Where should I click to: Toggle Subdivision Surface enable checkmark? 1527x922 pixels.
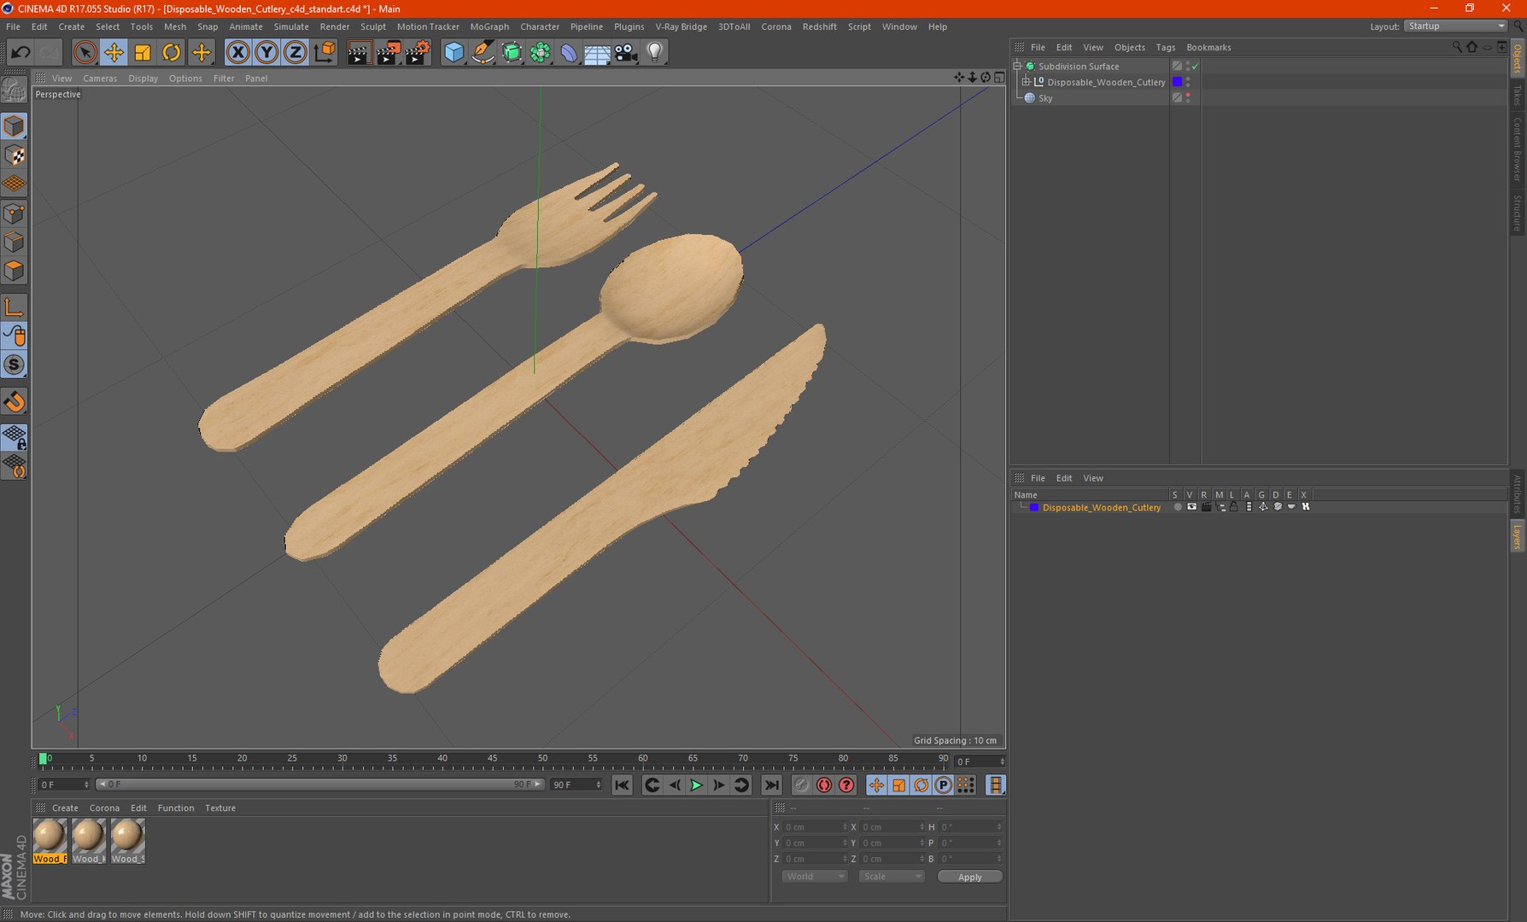pos(1196,66)
